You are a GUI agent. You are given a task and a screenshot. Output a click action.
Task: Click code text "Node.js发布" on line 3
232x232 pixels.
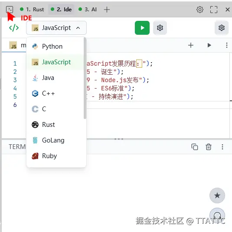click(x=120, y=80)
